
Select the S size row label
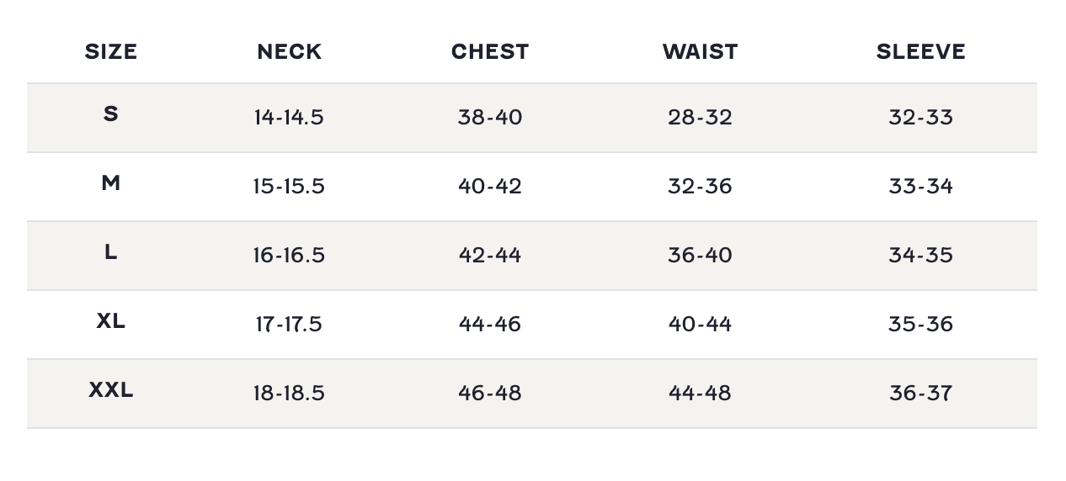[111, 114]
